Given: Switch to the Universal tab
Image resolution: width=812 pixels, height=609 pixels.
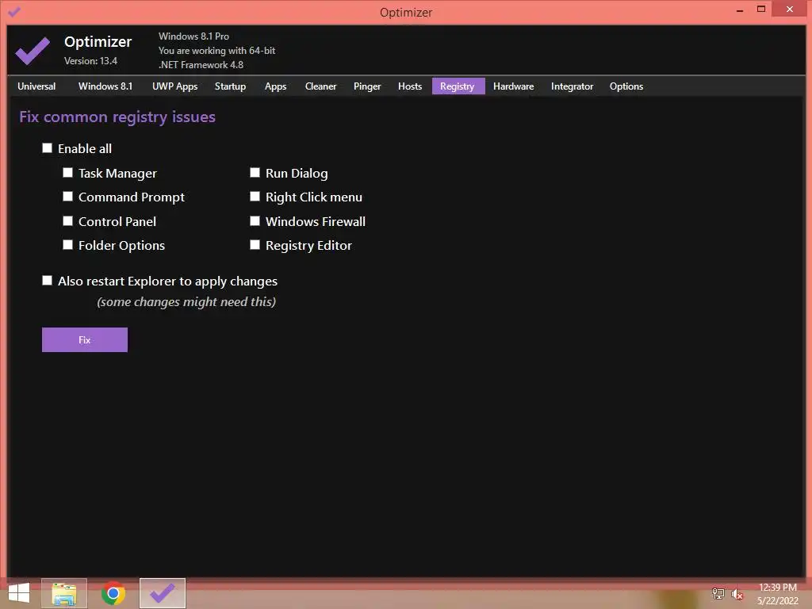Looking at the screenshot, I should click(x=36, y=86).
